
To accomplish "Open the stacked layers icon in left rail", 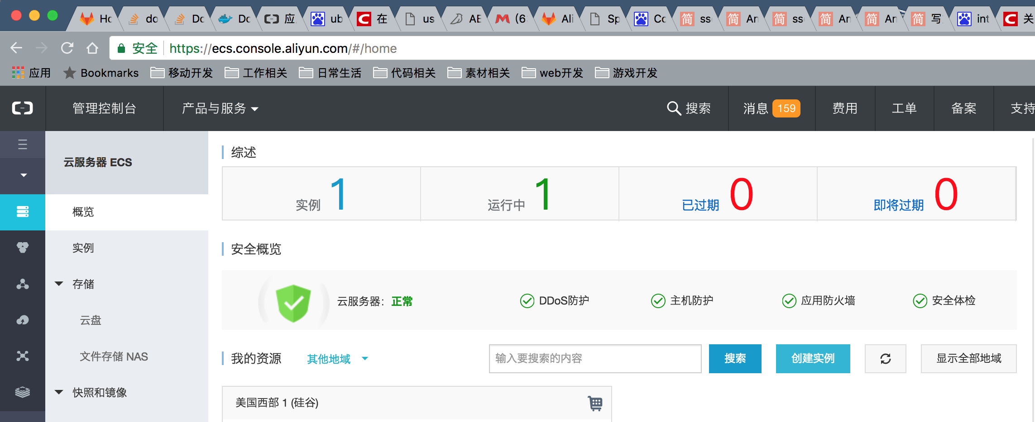I will pos(23,392).
